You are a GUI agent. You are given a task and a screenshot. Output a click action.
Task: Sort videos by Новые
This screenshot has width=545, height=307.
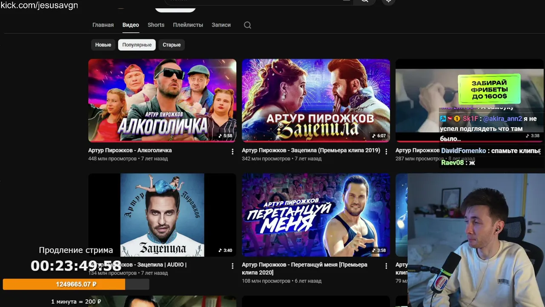point(103,45)
